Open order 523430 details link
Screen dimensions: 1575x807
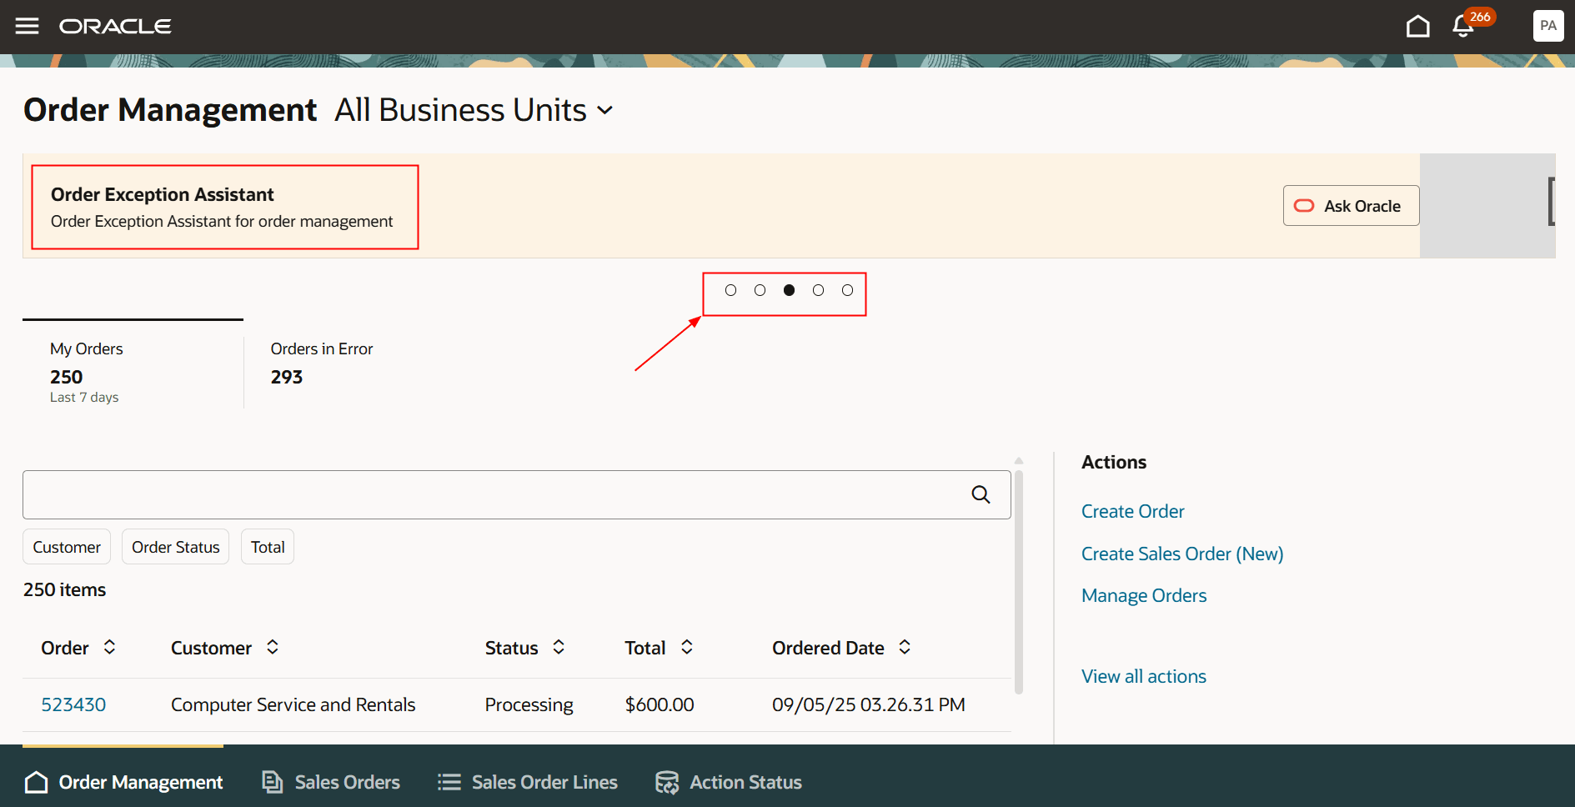[73, 704]
